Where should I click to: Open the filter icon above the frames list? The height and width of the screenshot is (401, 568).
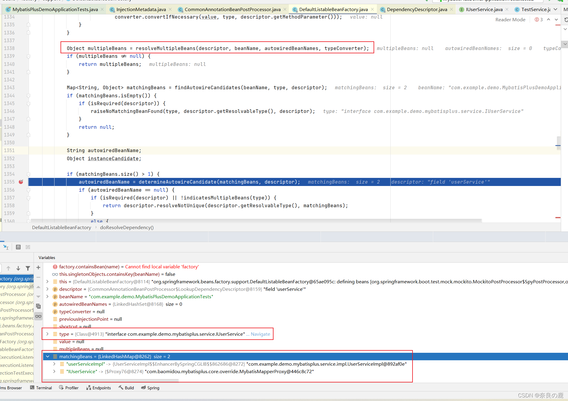tap(28, 268)
